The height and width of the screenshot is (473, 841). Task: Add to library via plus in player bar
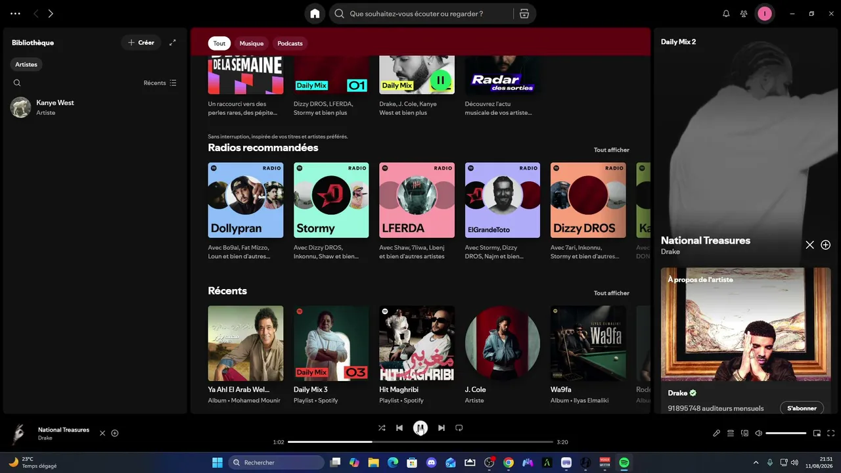[115, 434]
